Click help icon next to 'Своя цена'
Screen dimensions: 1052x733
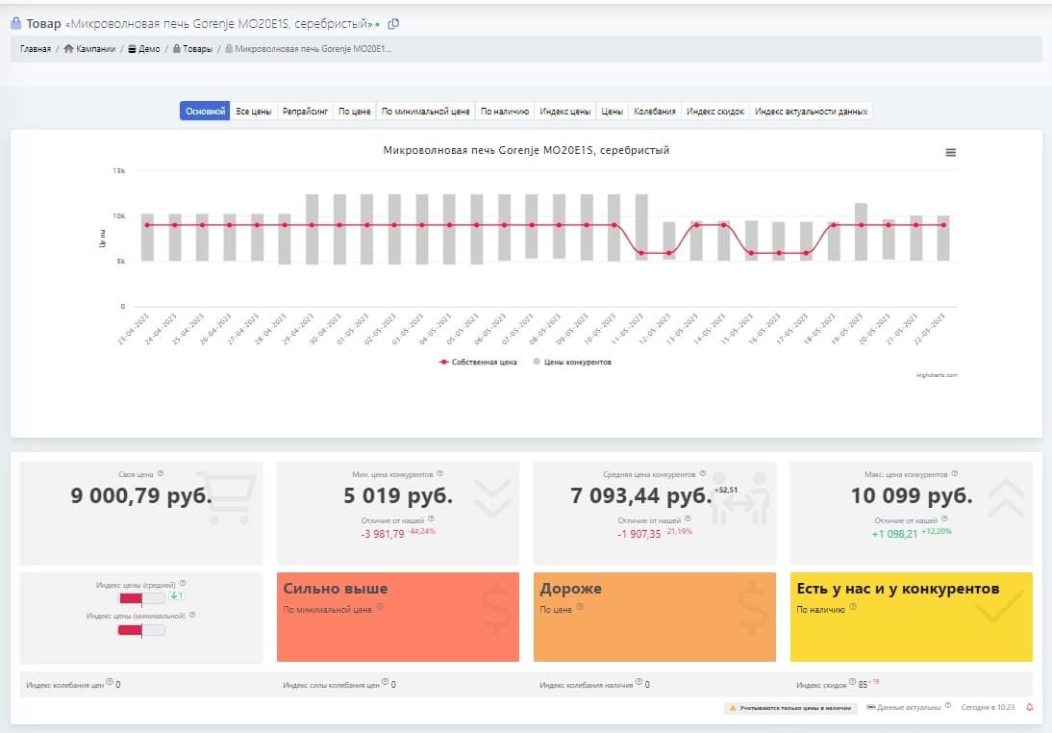tap(161, 473)
